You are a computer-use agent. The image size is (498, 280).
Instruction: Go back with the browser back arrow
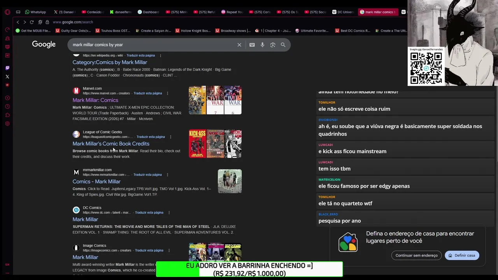(x=18, y=22)
